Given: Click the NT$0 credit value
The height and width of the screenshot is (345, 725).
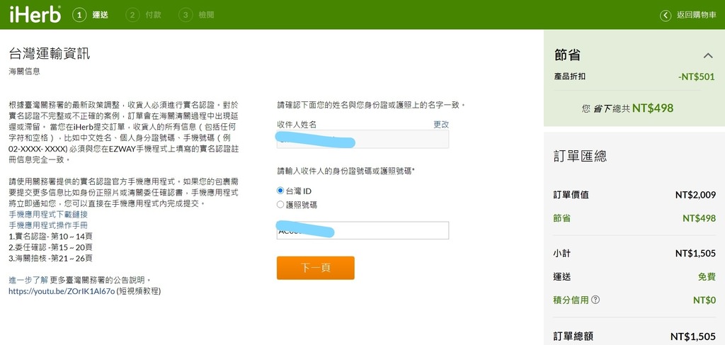Looking at the screenshot, I should [704, 300].
